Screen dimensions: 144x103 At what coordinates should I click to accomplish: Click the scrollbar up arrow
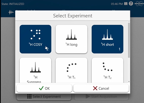tap(129, 22)
